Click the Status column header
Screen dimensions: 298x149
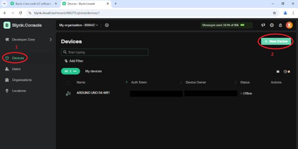click(x=245, y=83)
